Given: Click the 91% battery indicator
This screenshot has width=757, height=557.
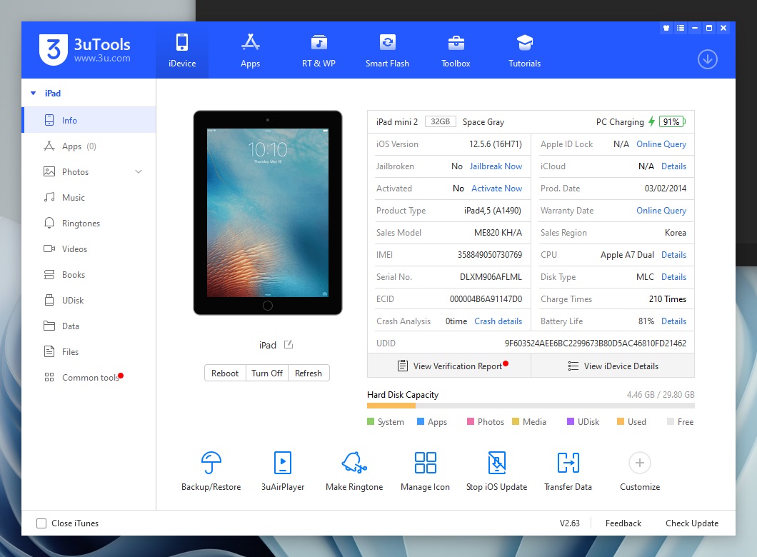Looking at the screenshot, I should (672, 121).
